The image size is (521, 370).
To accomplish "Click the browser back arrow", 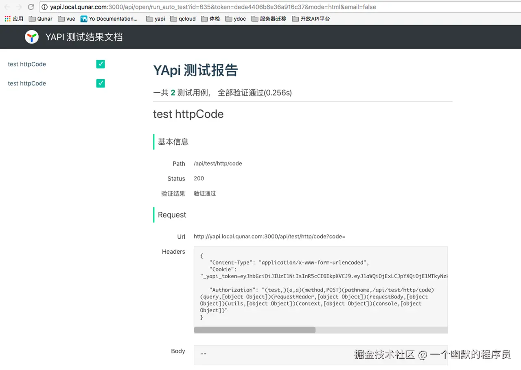I will pos(7,7).
